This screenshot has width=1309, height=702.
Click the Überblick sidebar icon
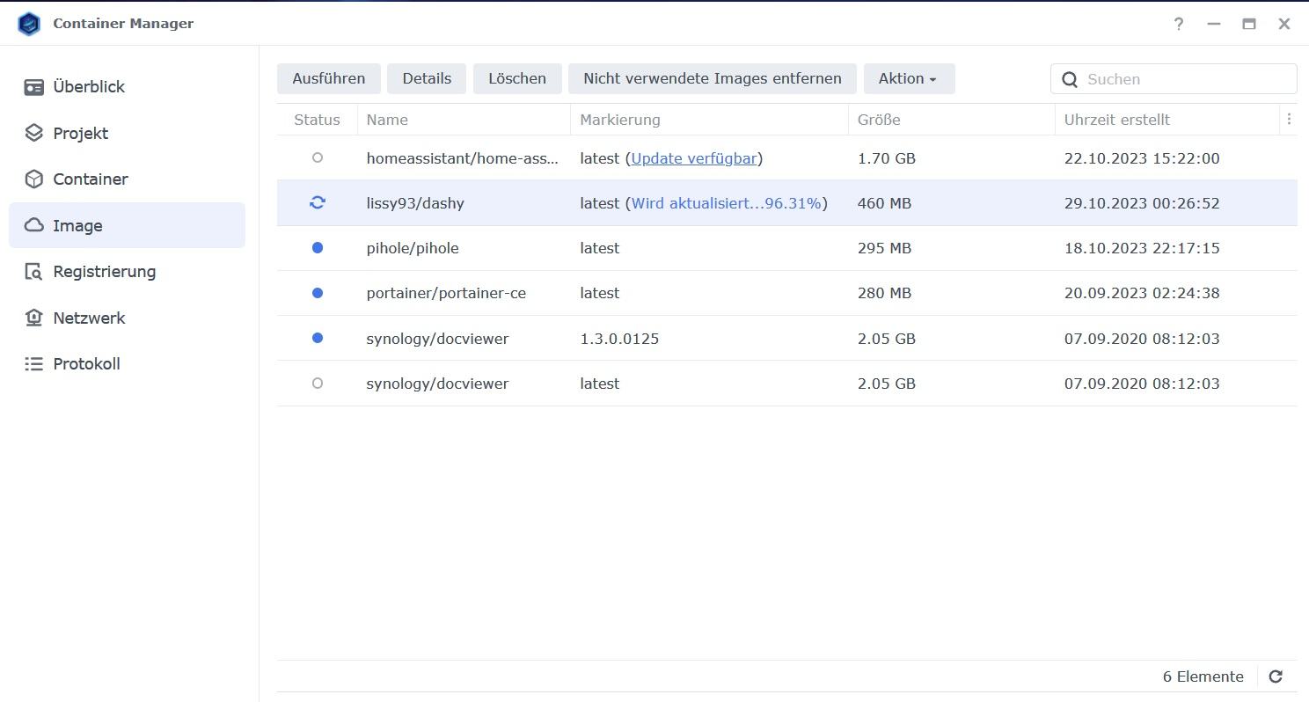[34, 87]
